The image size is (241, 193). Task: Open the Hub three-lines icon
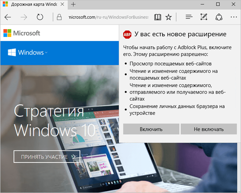pos(189,17)
